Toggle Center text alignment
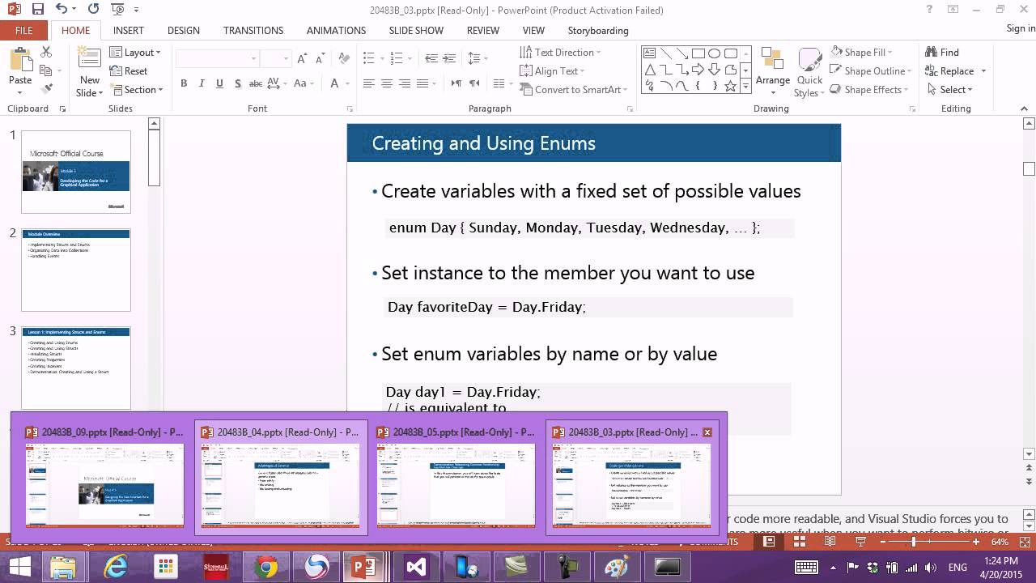The height and width of the screenshot is (583, 1036). (x=387, y=83)
